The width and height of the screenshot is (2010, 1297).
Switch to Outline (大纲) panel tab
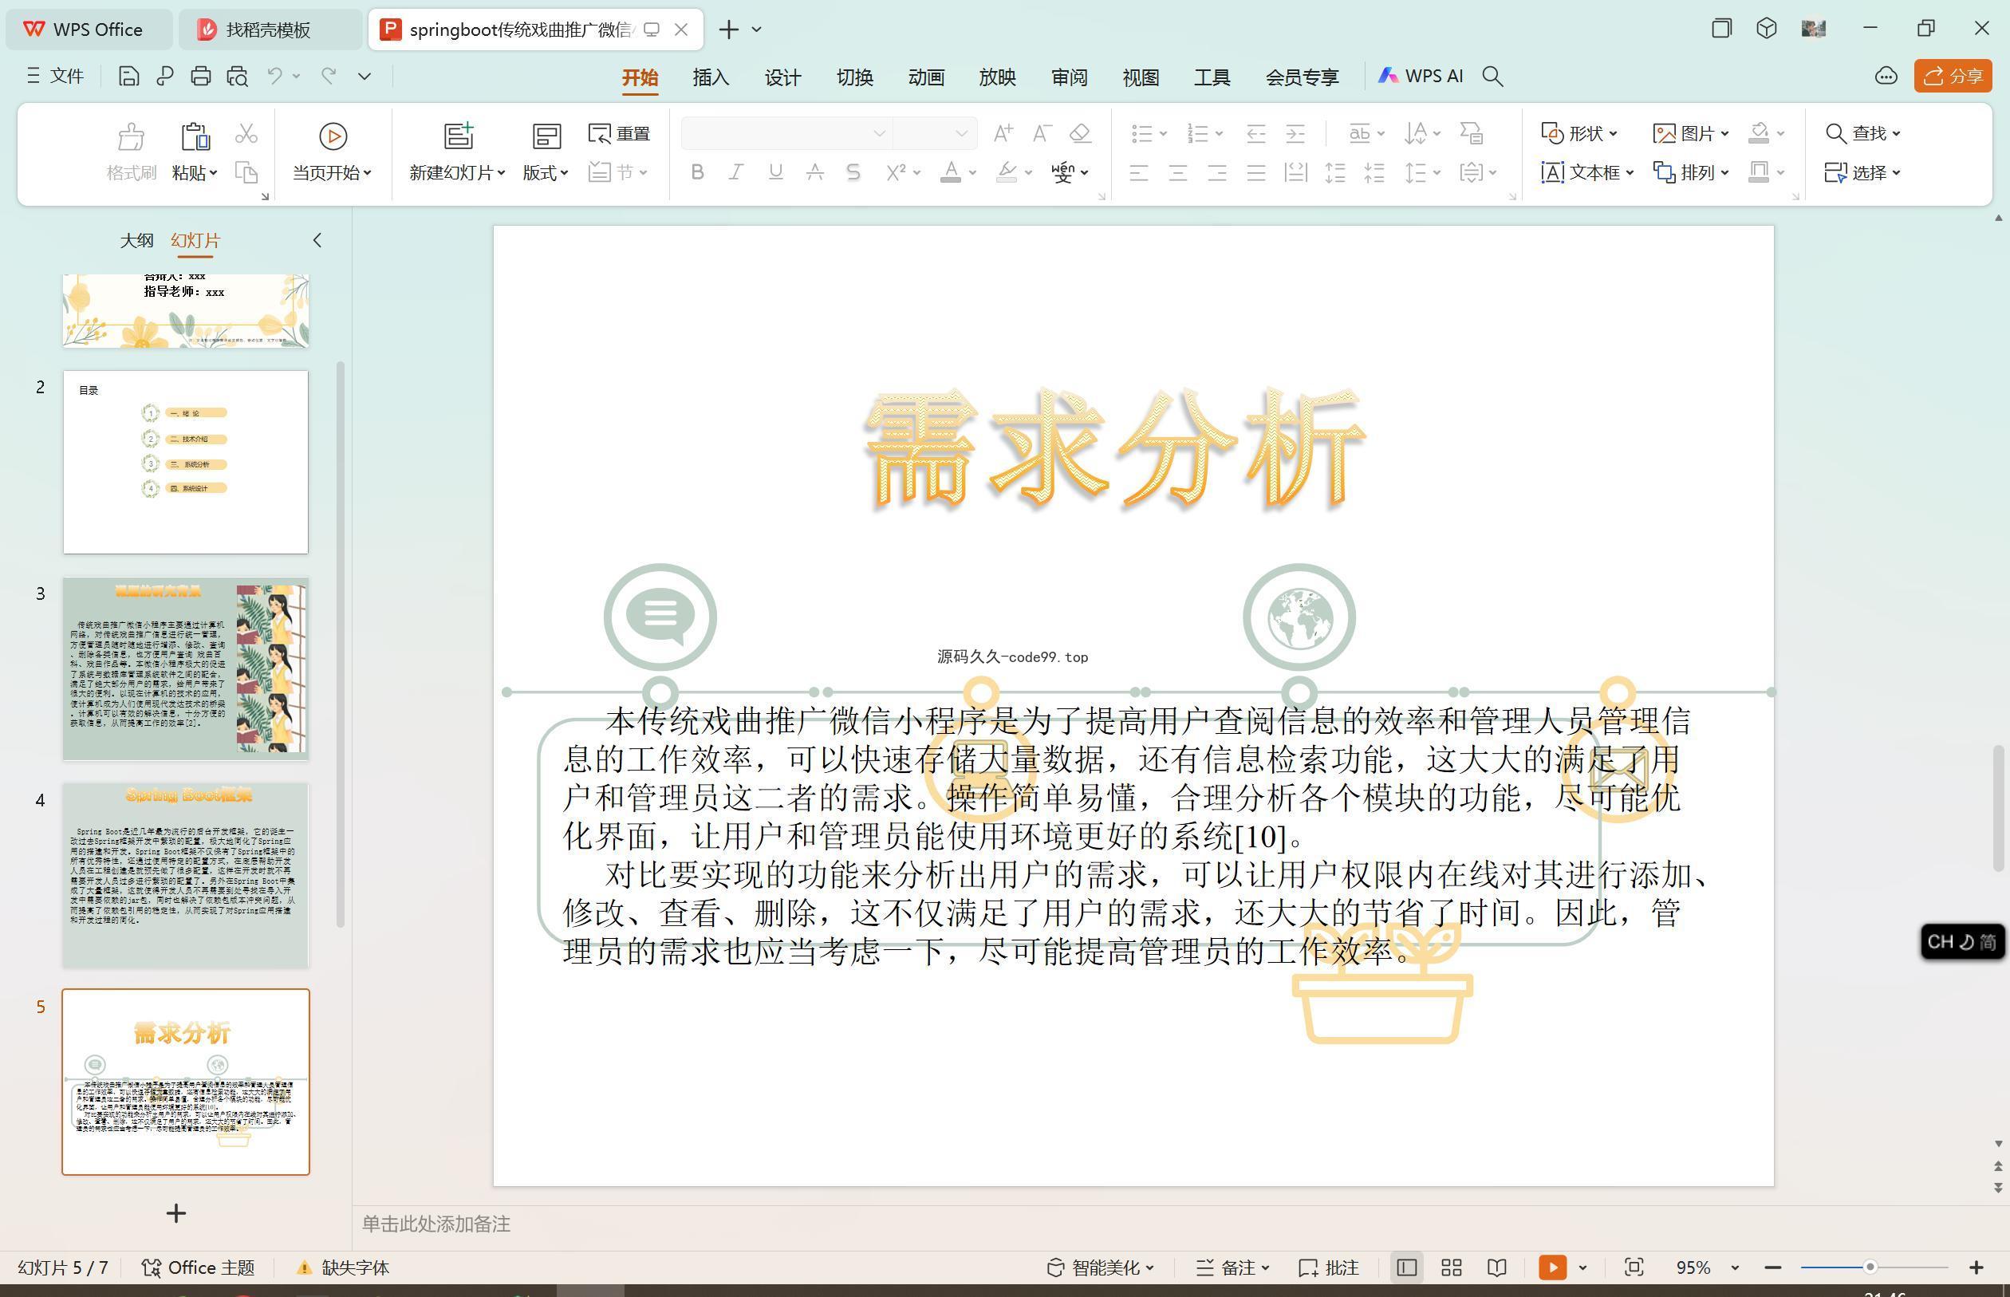click(136, 240)
